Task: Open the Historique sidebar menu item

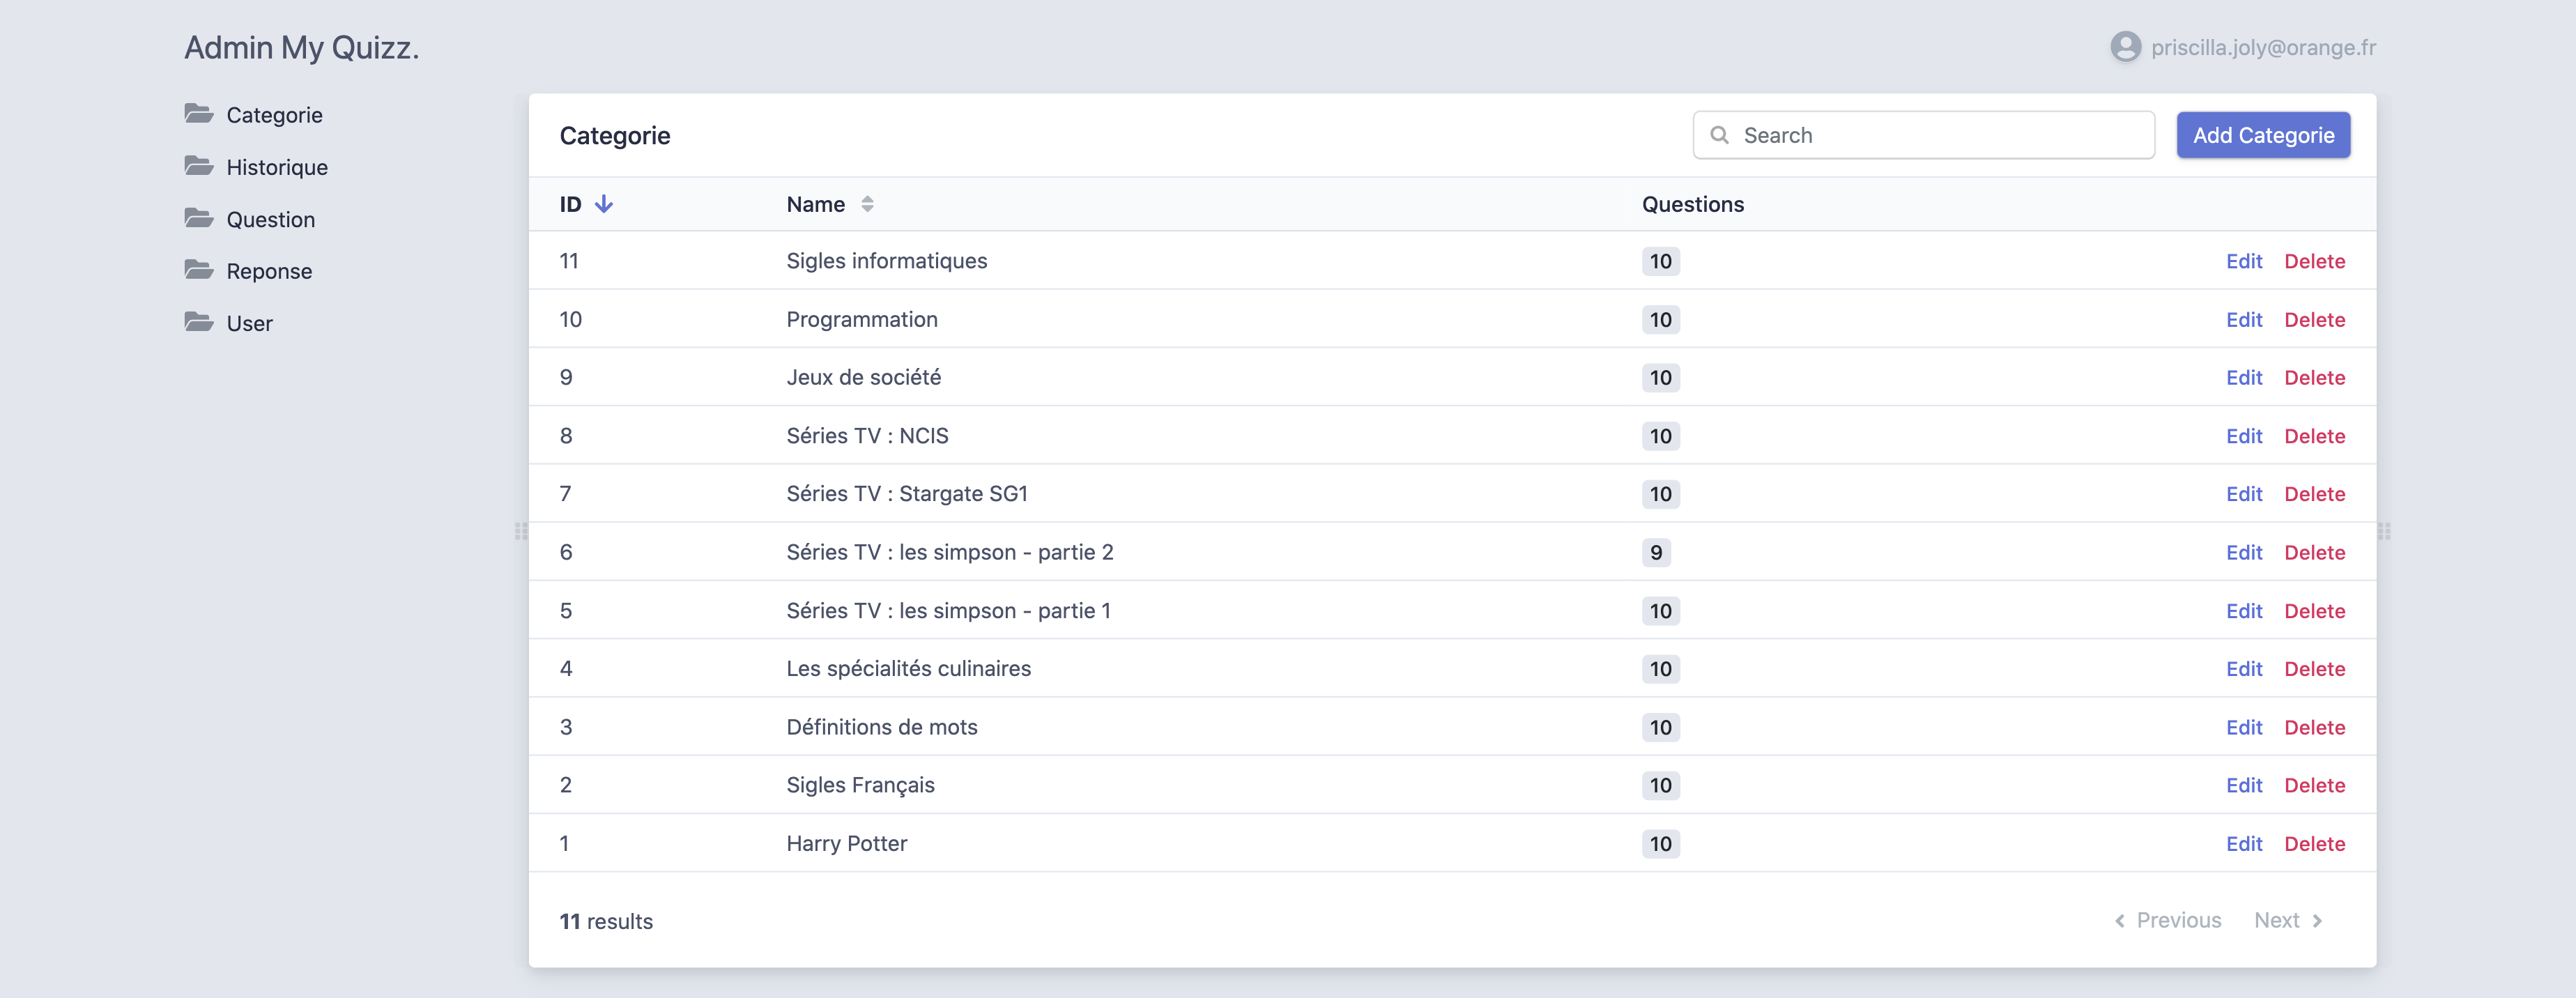Action: point(276,167)
